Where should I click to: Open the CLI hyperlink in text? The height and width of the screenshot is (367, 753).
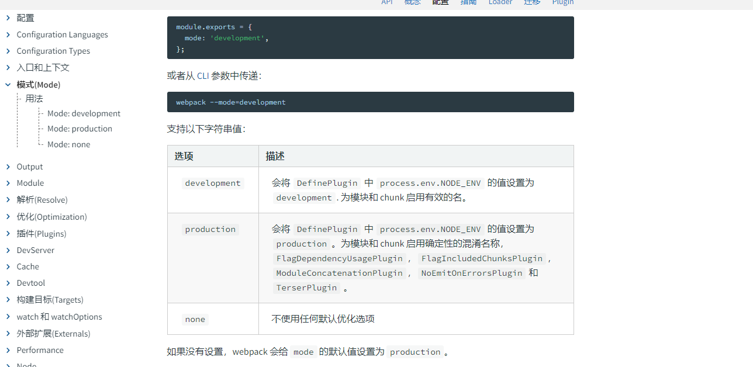[203, 75]
